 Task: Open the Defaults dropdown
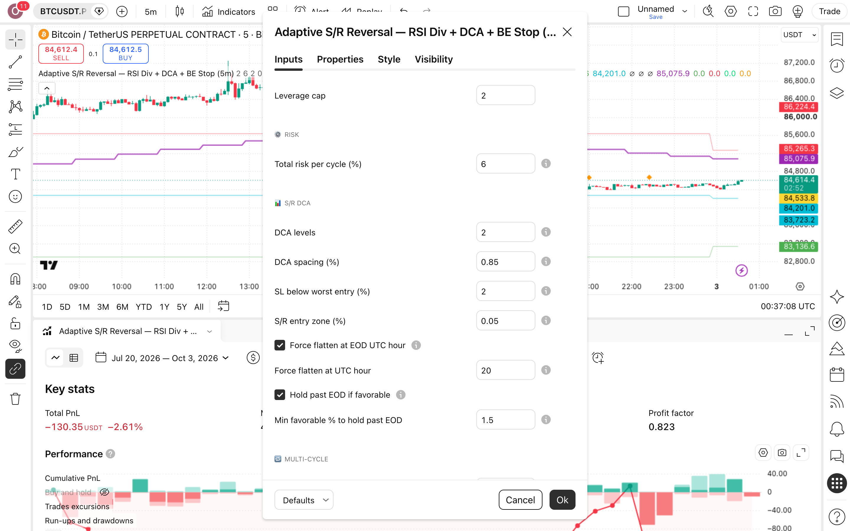304,500
